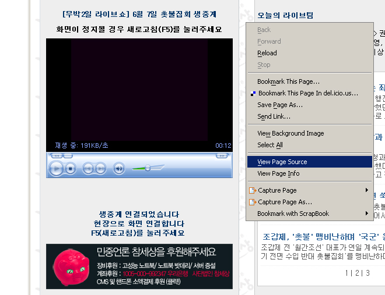385x295 pixels.
Task: Click the media player Play button
Action: tap(56, 168)
